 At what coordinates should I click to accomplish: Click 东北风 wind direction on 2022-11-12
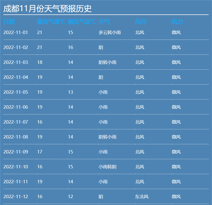pyautogui.click(x=142, y=197)
